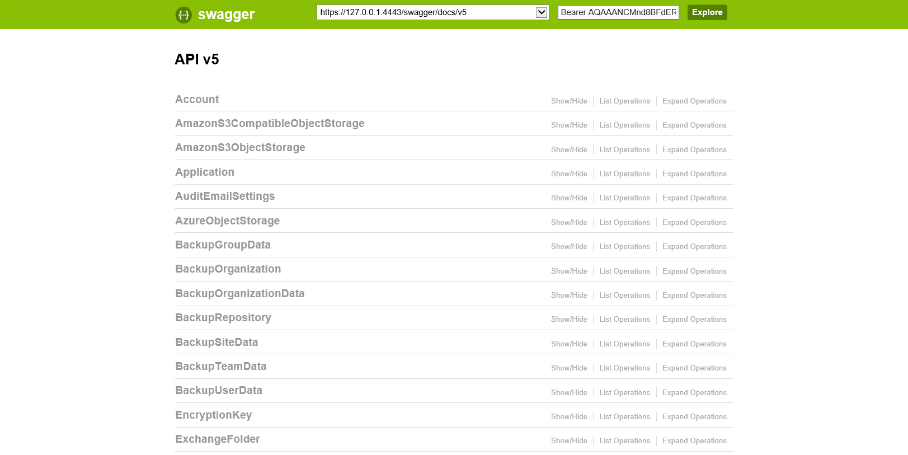Open the BackupRepository heading
The image size is (908, 455).
coord(223,317)
